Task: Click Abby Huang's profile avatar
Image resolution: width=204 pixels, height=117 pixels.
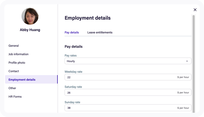Action: coord(30,16)
